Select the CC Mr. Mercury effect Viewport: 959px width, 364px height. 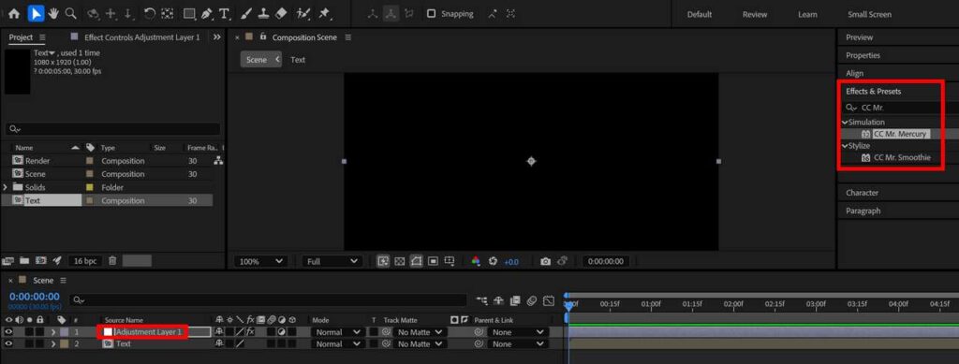click(900, 134)
